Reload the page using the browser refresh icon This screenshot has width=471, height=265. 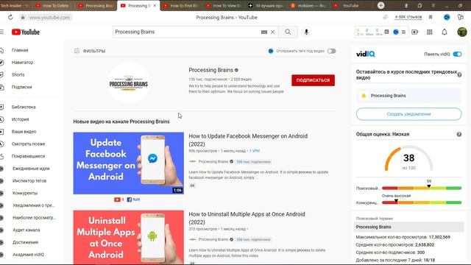pos(10,18)
